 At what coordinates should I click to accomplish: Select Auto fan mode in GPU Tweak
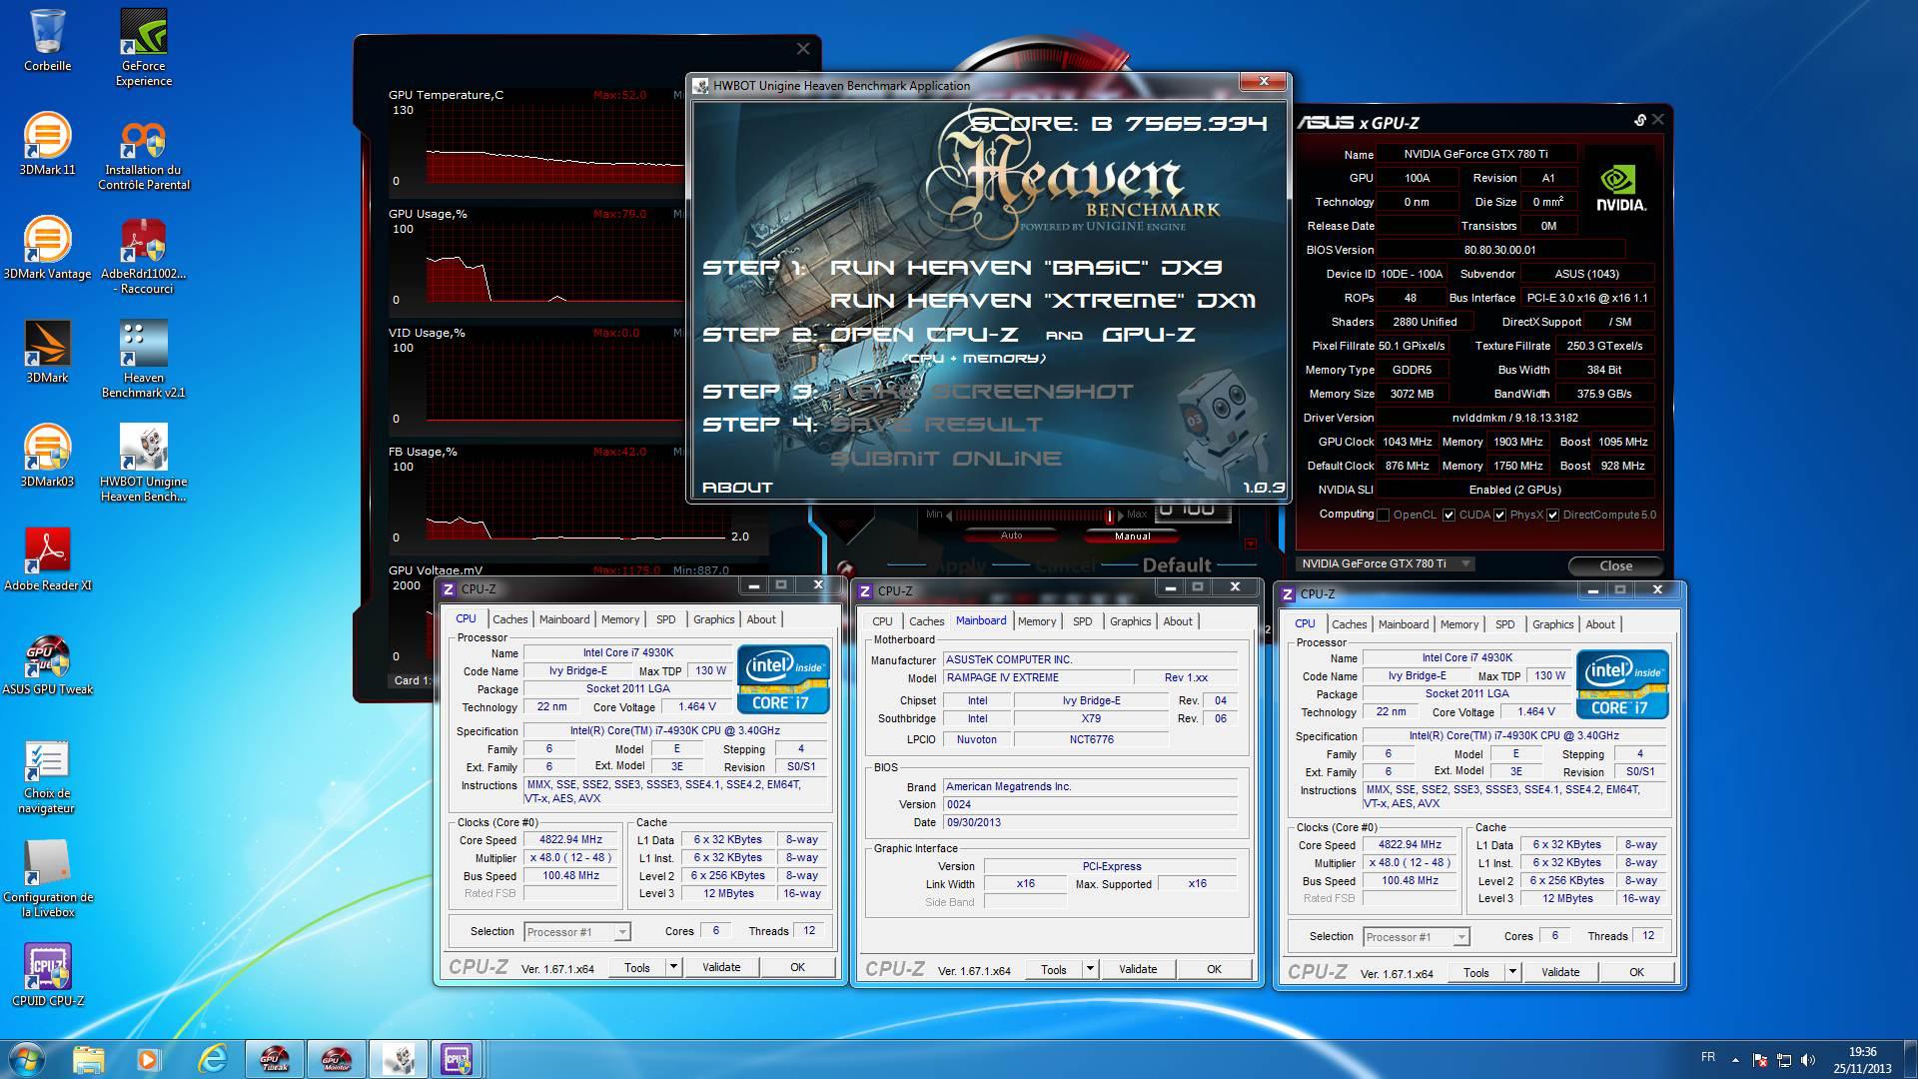click(x=1012, y=536)
